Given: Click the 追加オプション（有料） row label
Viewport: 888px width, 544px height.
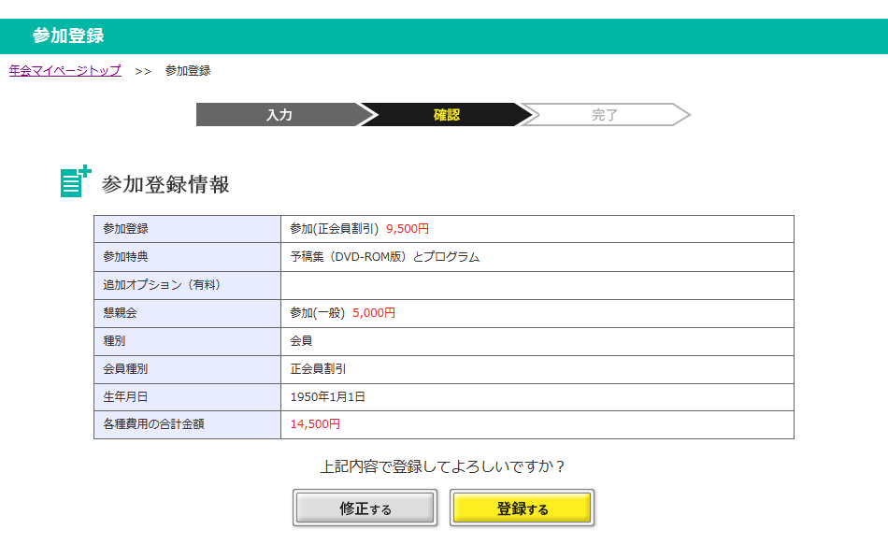Looking at the screenshot, I should click(161, 285).
